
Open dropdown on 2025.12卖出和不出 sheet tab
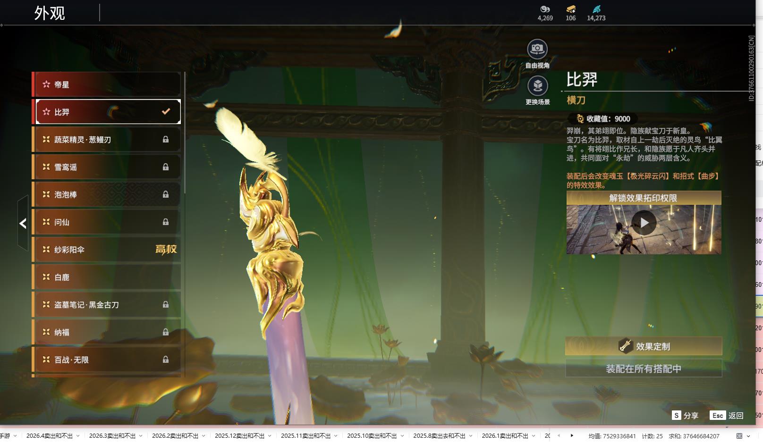coord(270,435)
